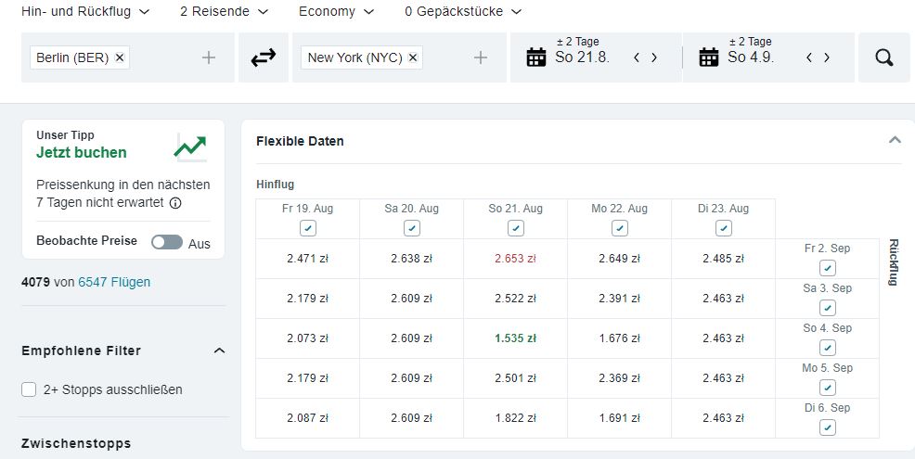915x459 pixels.
Task: Shift return date back one day
Action: tap(809, 57)
